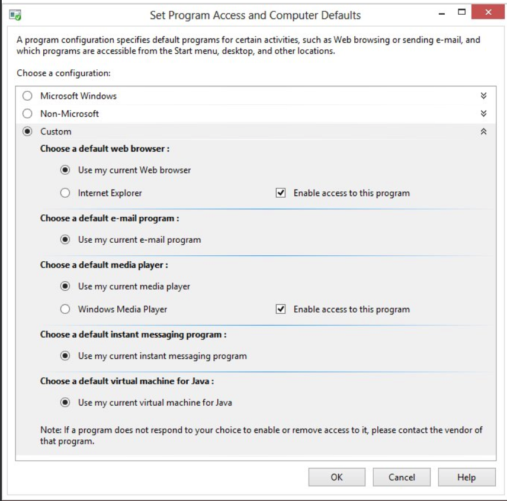This screenshot has width=507, height=501.
Task: Collapse the Custom configuration chevron
Action: (483, 131)
